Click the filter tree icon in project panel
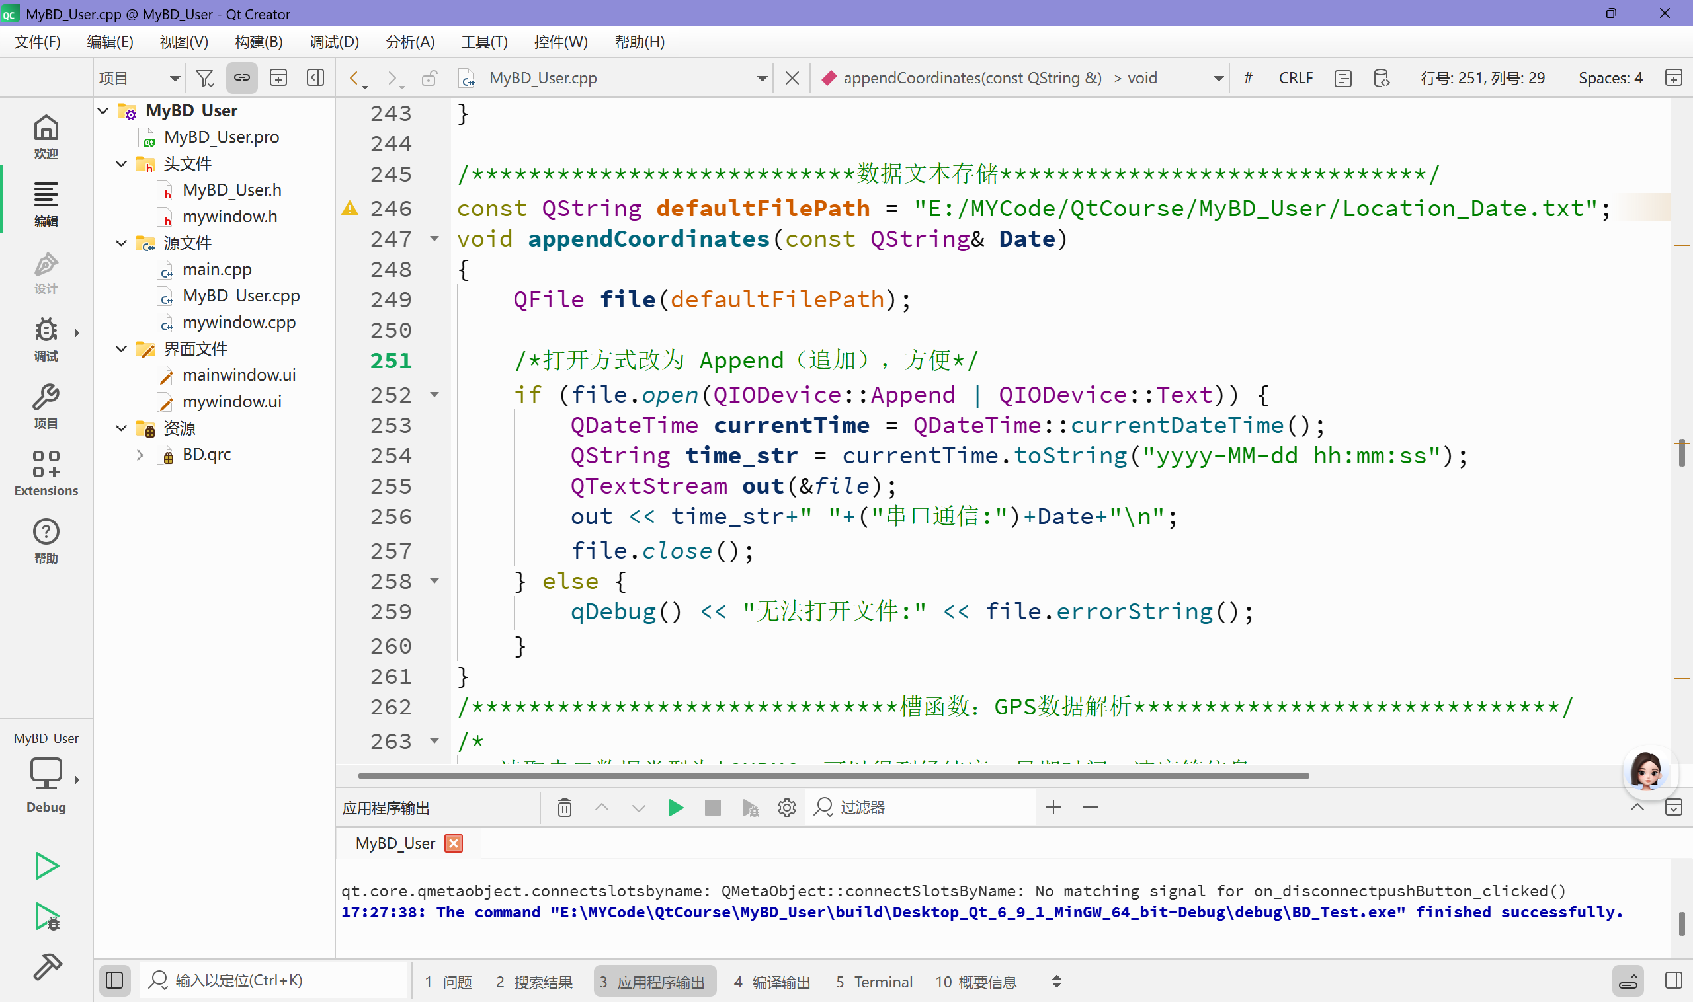The height and width of the screenshot is (1002, 1693). pos(205,79)
